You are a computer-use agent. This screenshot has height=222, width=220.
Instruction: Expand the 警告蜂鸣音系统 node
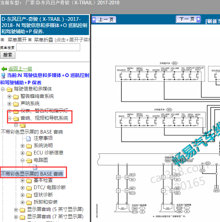point(9,96)
